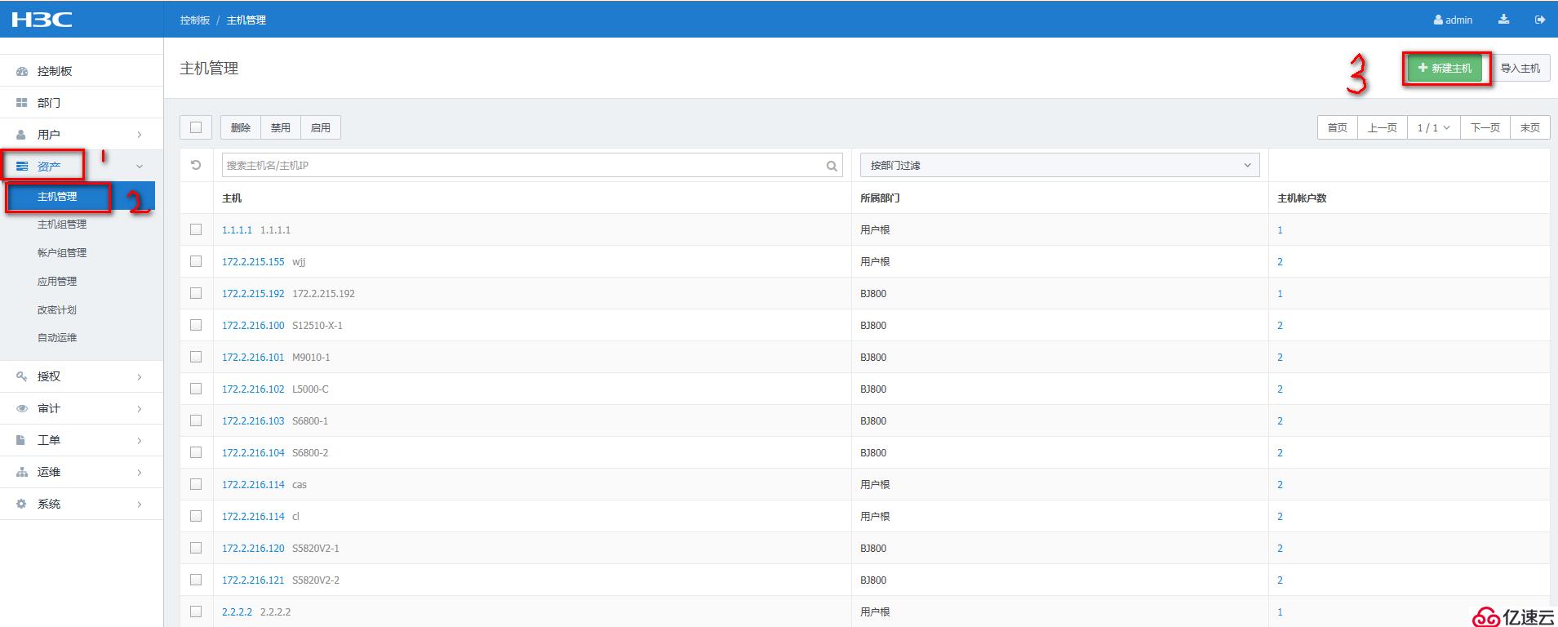This screenshot has width=1558, height=627.
Task: Click the key icon beside 授权
Action: click(x=22, y=376)
